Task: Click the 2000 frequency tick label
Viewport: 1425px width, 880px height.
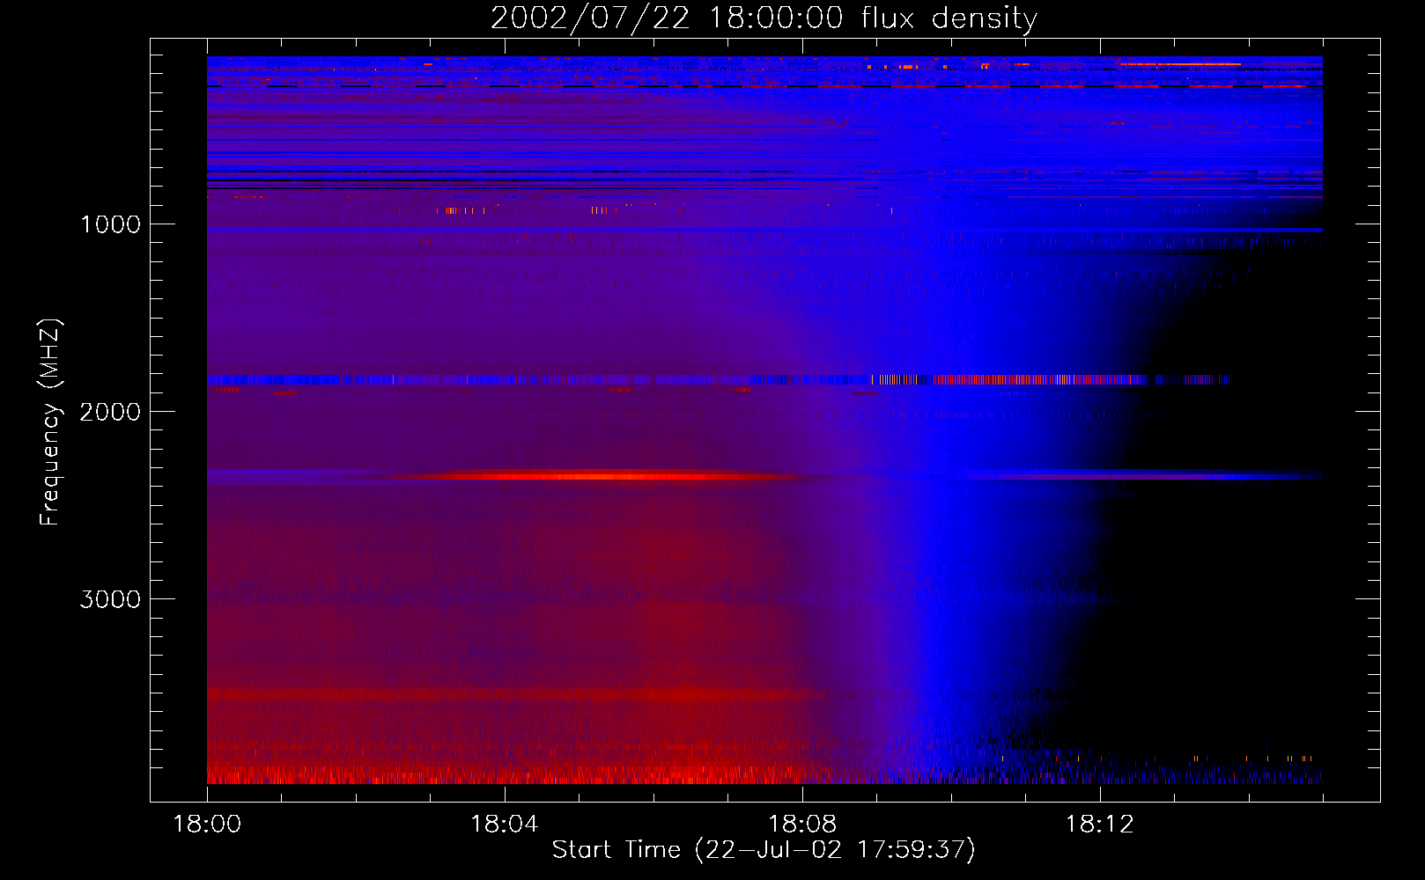Action: 110,412
